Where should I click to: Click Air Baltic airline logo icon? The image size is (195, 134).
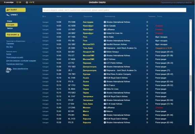pyautogui.click(x=105, y=37)
